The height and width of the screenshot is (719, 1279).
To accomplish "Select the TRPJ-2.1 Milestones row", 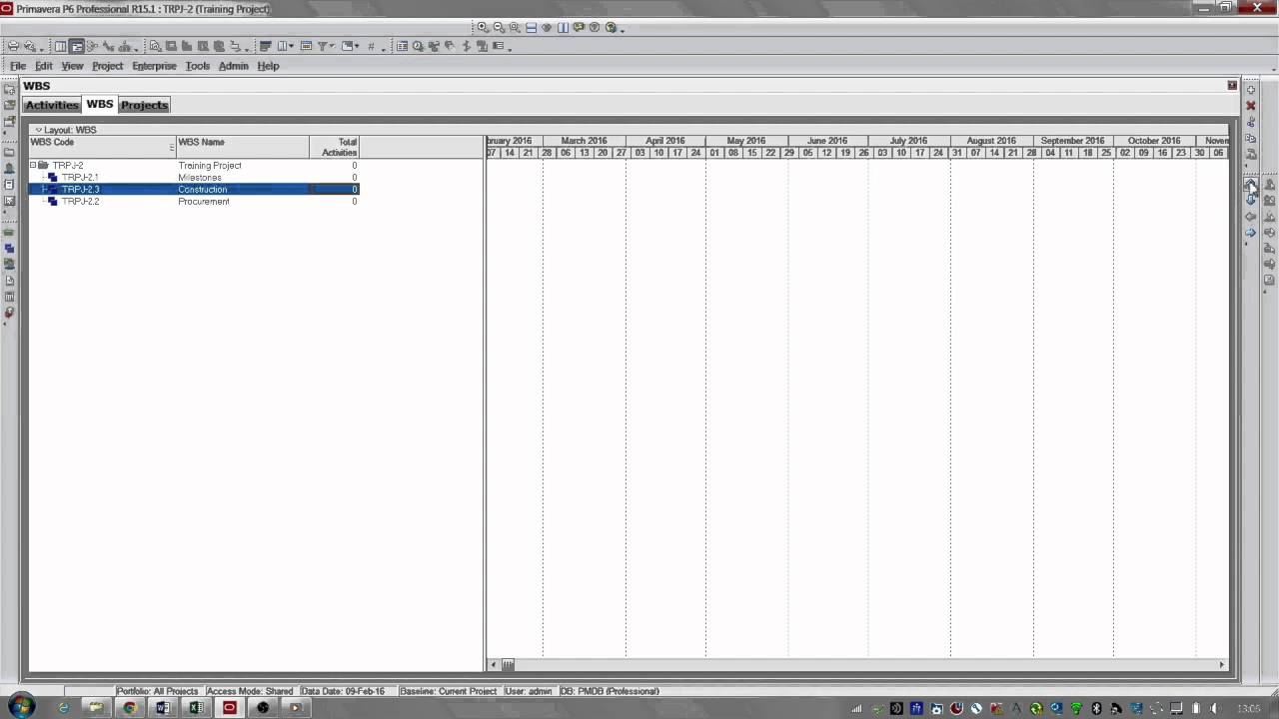I will pos(194,177).
